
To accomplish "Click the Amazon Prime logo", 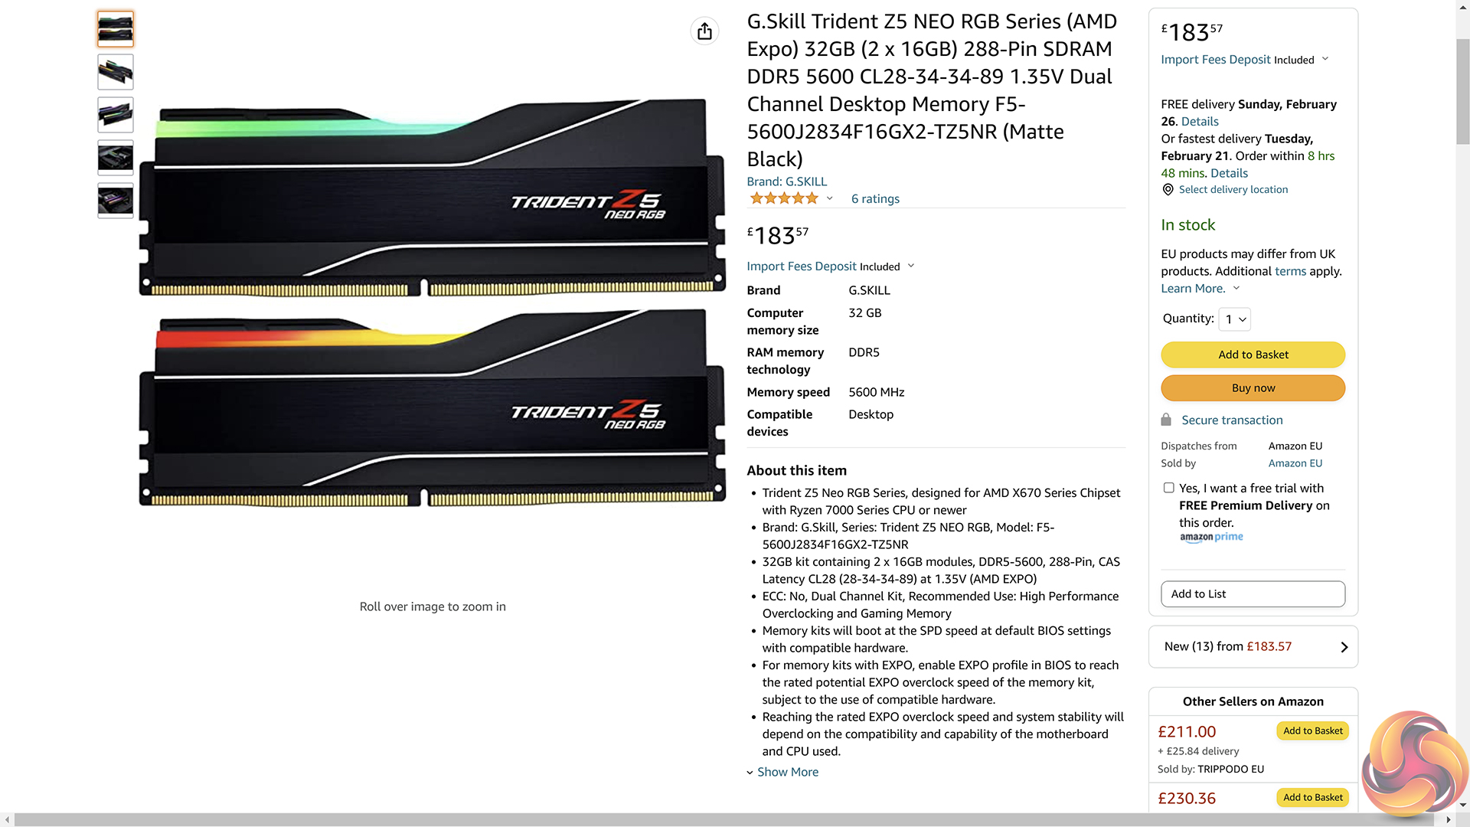I will 1211,538.
